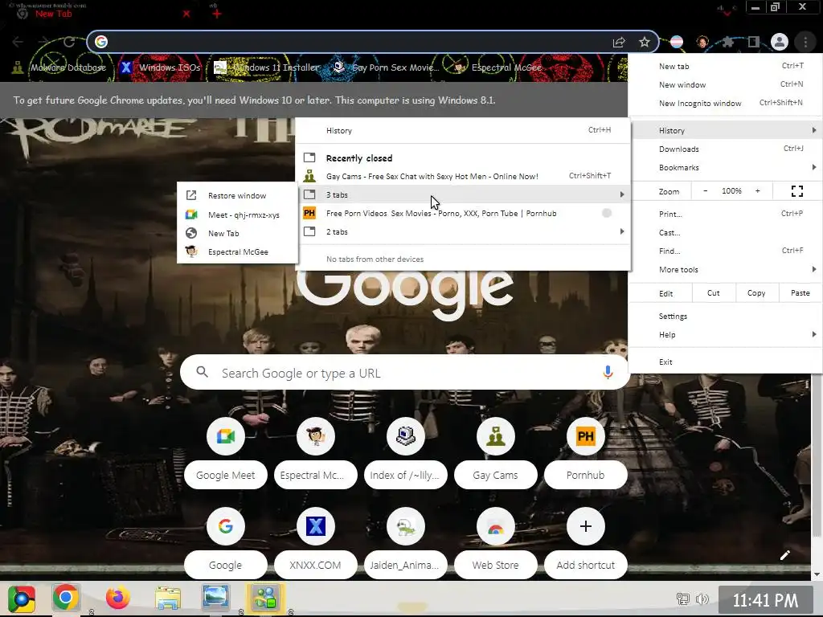Select Find... in the Chrome menu
Screen dimensions: 823x617
[725, 251]
